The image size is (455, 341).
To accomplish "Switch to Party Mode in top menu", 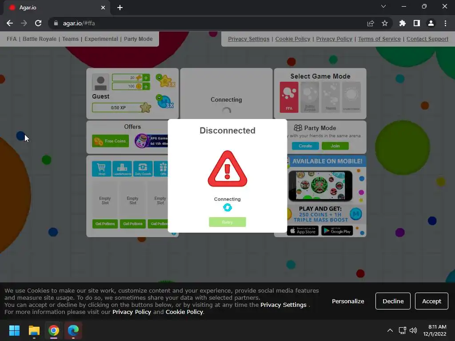I will coord(138,39).
